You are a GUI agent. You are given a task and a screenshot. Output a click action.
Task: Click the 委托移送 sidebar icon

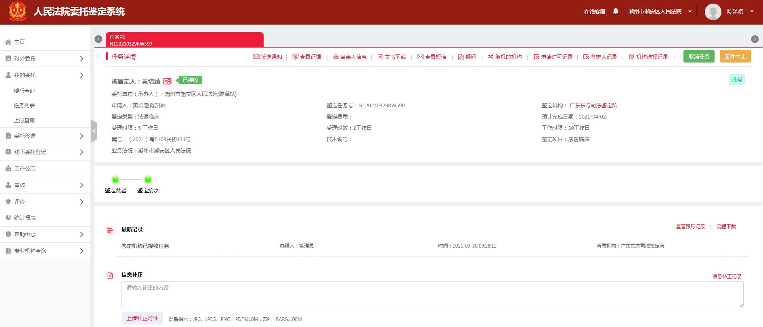8,136
